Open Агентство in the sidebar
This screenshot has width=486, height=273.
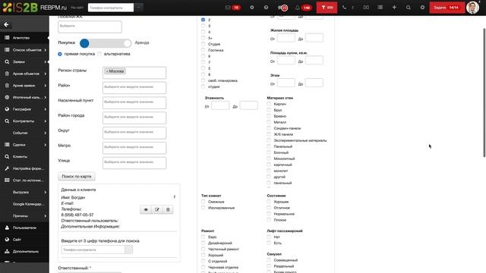(24, 38)
